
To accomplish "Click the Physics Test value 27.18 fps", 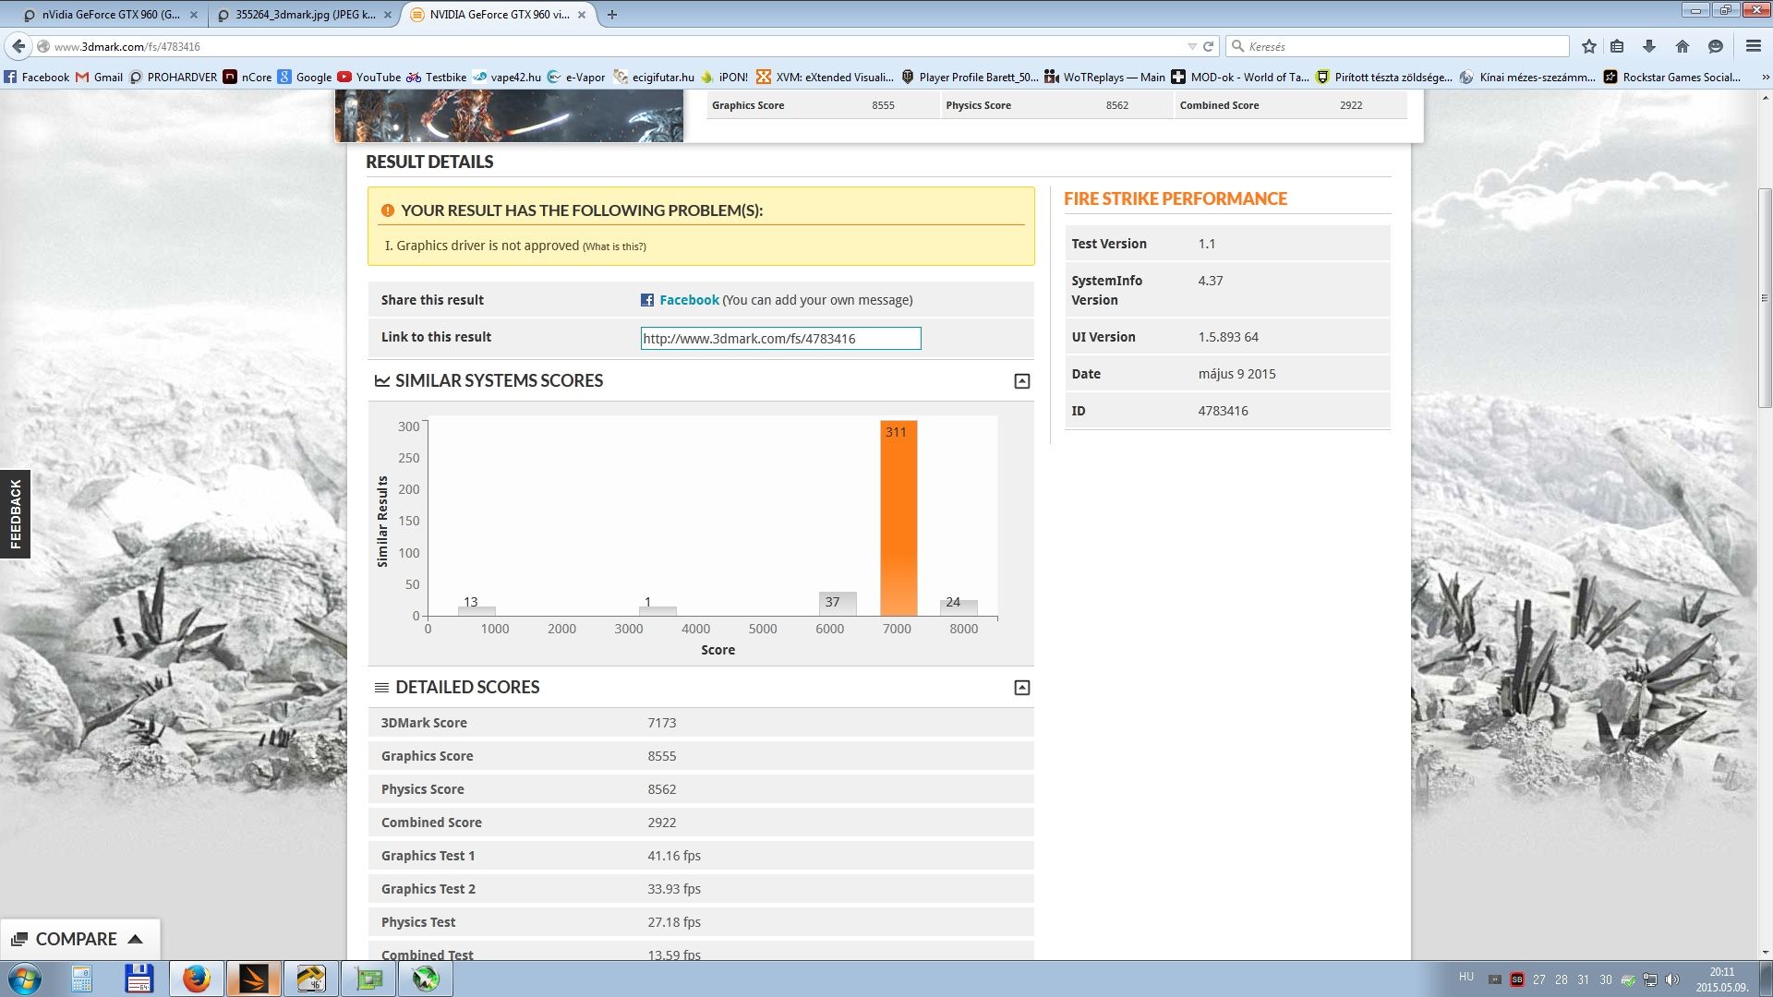I will point(674,922).
